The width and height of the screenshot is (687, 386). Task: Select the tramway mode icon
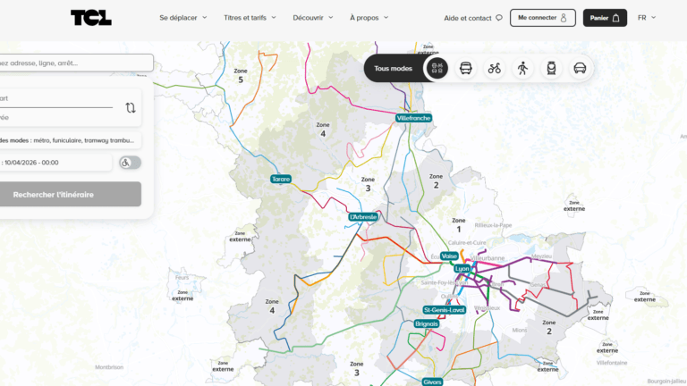click(x=552, y=68)
